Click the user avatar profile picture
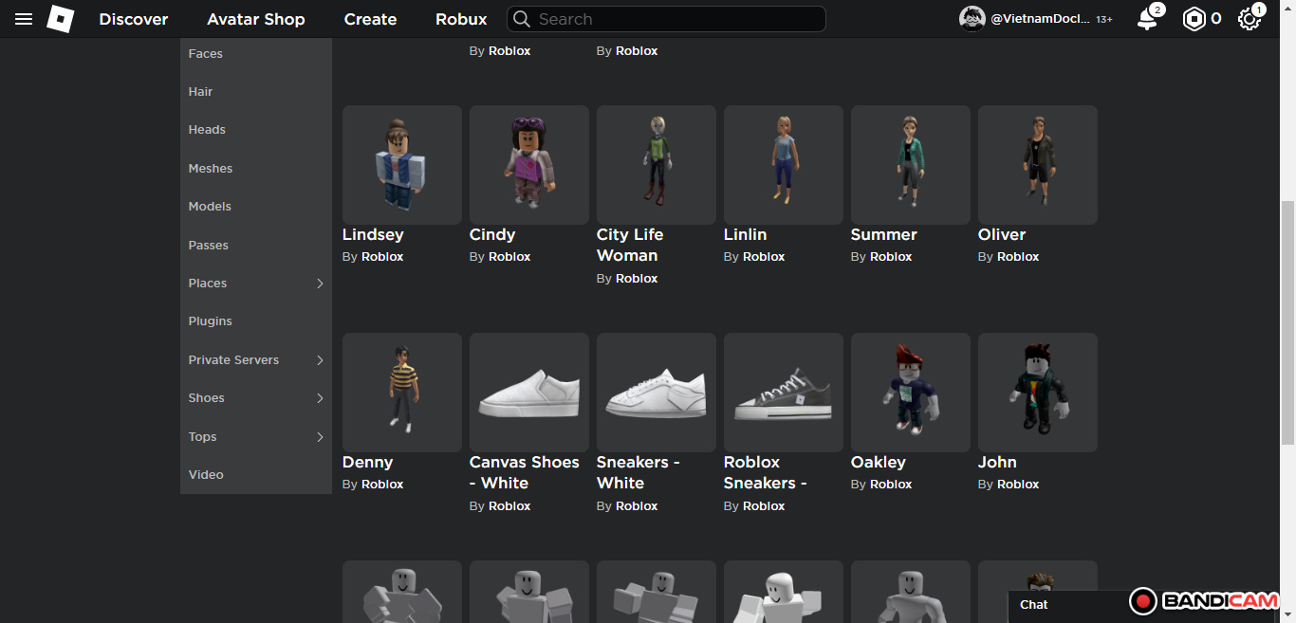Screen dimensions: 1296x623 972,19
